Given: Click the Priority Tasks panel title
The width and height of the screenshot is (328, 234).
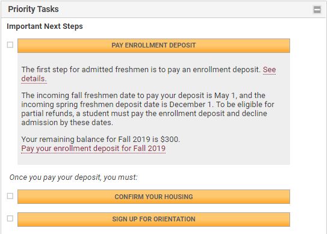Looking at the screenshot, I should pyautogui.click(x=33, y=9).
